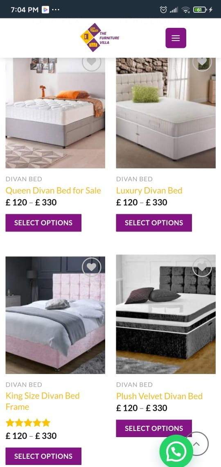Open Queen Divan Bed for Sale link

coord(53,190)
